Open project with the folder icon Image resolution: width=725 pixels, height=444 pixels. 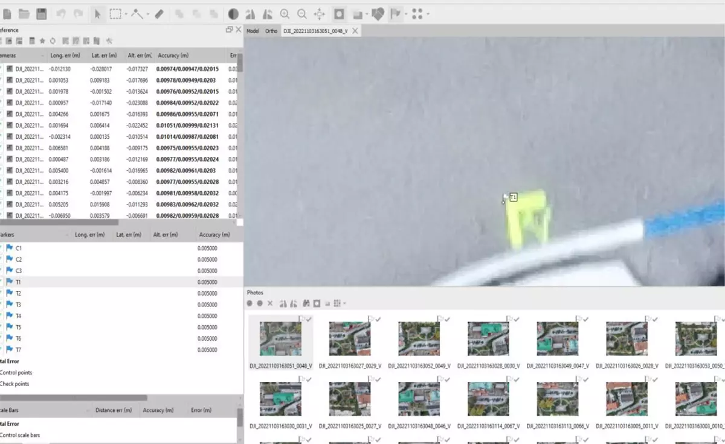[24, 14]
